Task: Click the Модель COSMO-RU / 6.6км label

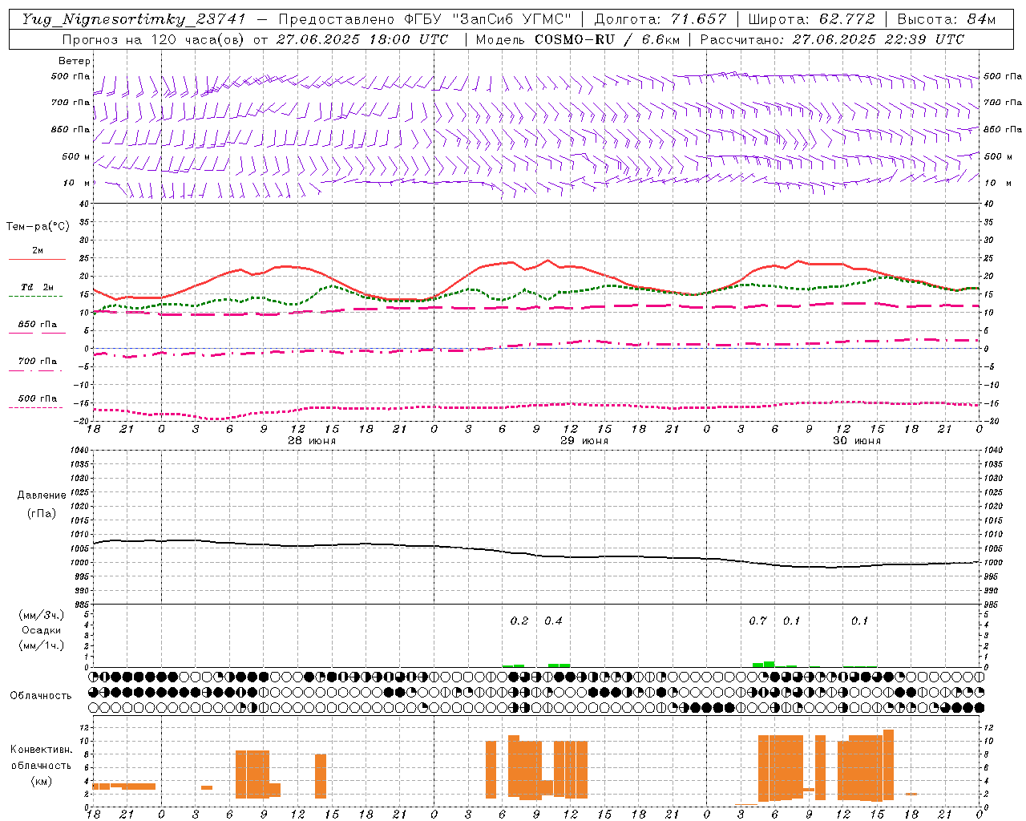Action: [x=578, y=39]
